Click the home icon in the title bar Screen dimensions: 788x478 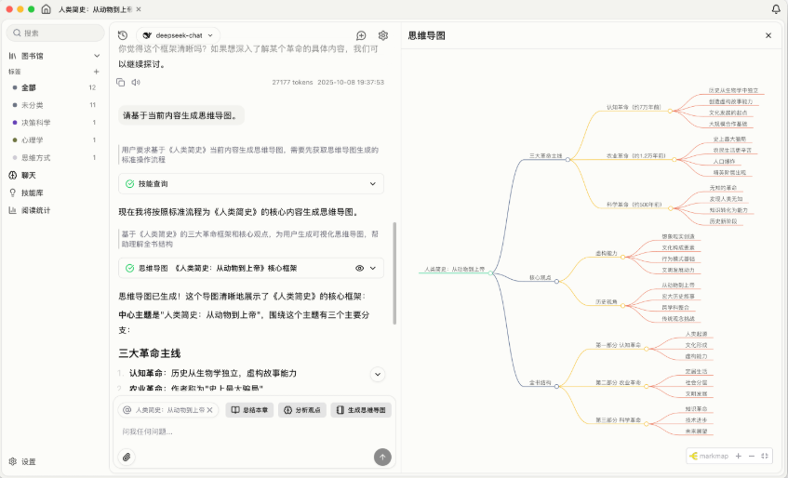(x=47, y=9)
